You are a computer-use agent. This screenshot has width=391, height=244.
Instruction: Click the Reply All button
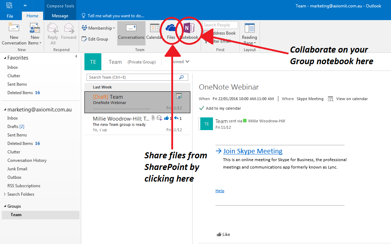click(x=53, y=34)
